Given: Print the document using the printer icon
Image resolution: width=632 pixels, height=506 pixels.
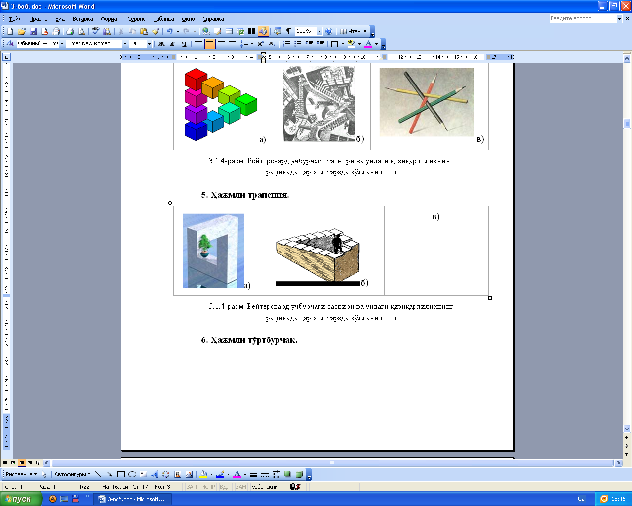Looking at the screenshot, I should pos(70,31).
